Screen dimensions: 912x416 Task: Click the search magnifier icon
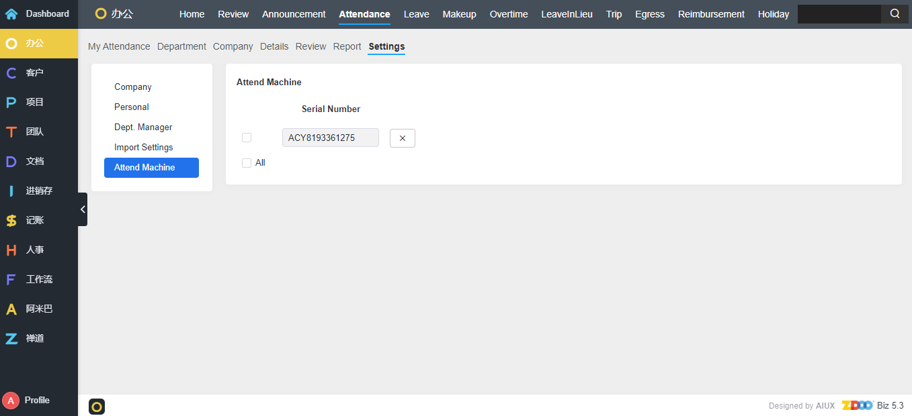click(x=895, y=14)
